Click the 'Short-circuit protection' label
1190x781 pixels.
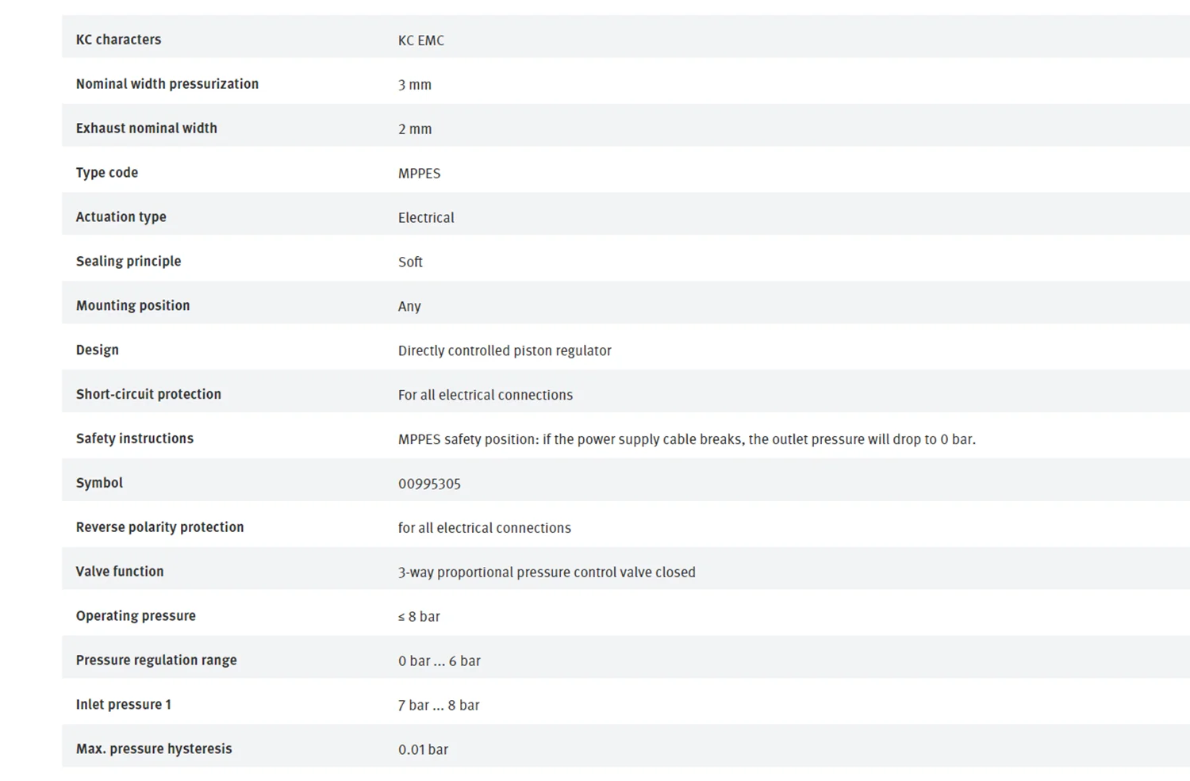148,395
